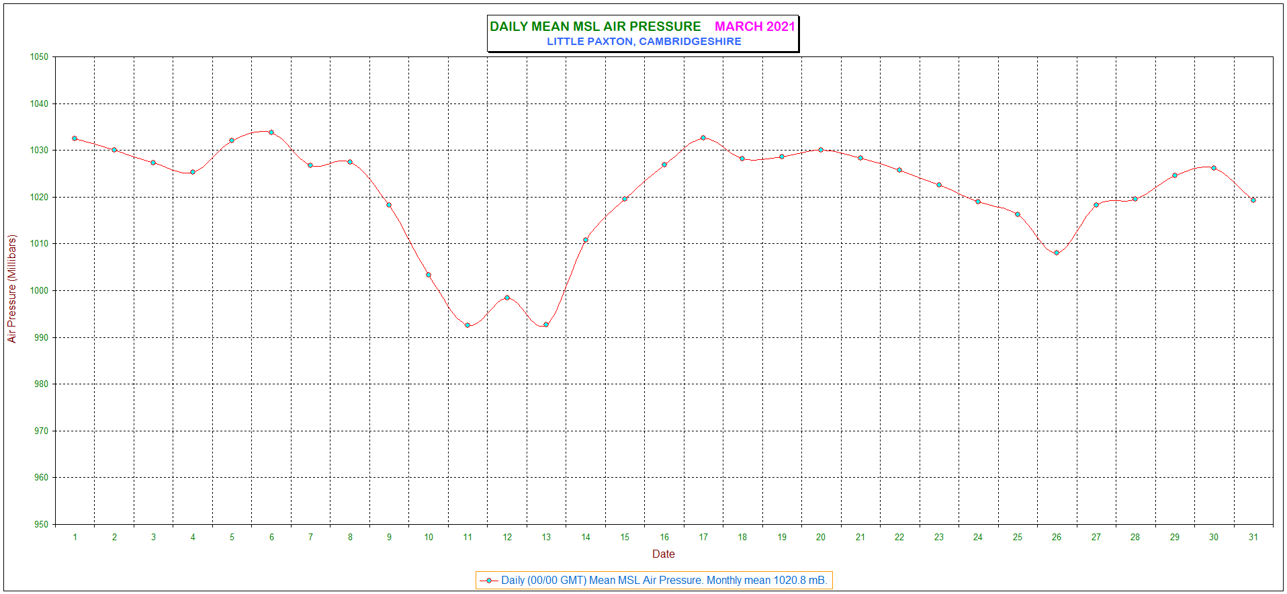The image size is (1287, 594).
Task: Click the legend line marker icon
Action: (488, 581)
